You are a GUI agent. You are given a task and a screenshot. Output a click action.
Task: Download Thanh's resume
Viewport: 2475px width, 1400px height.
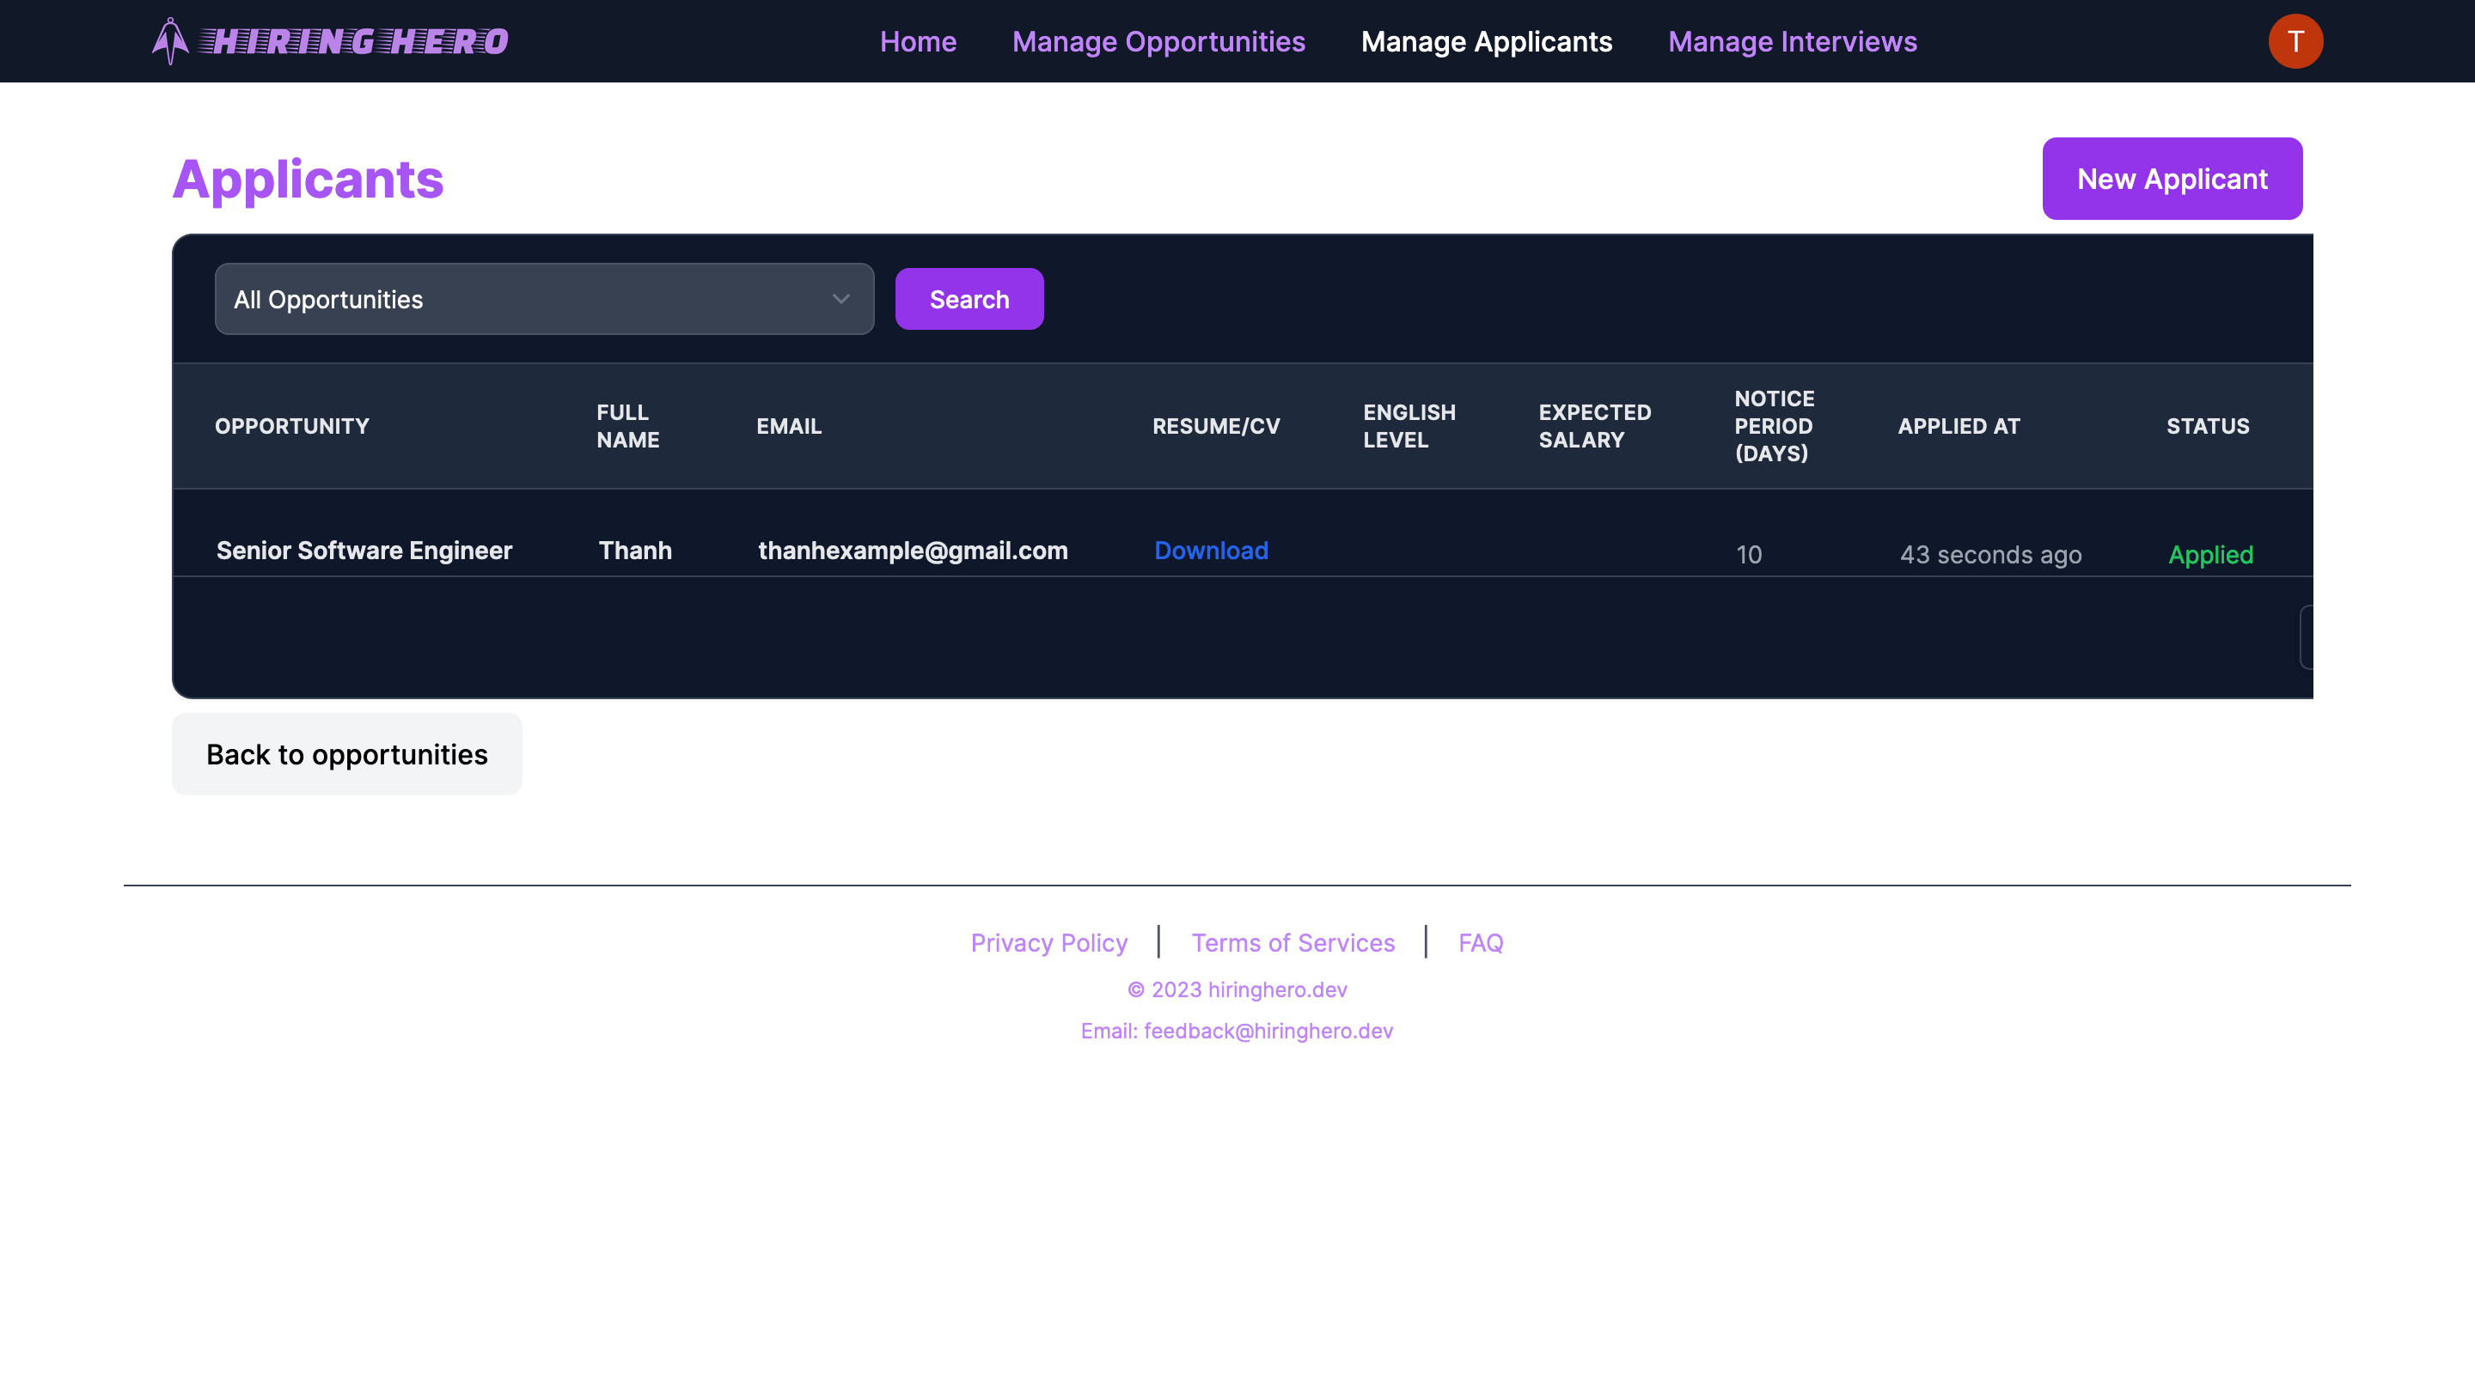point(1210,550)
